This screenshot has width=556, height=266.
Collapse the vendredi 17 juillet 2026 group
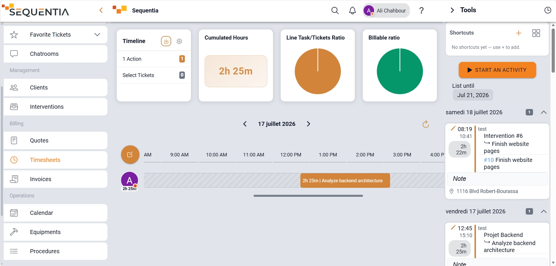pyautogui.click(x=543, y=211)
